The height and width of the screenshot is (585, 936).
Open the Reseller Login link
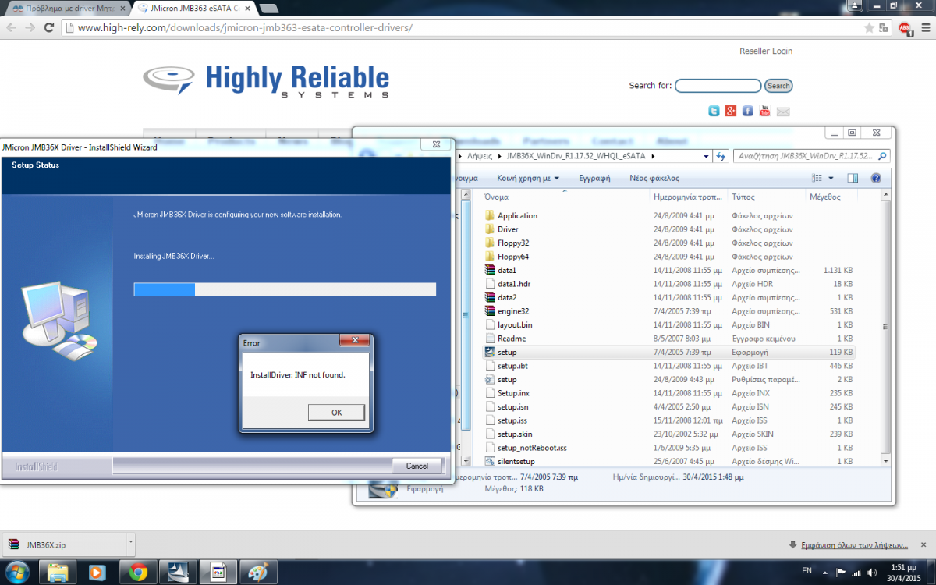click(x=766, y=51)
